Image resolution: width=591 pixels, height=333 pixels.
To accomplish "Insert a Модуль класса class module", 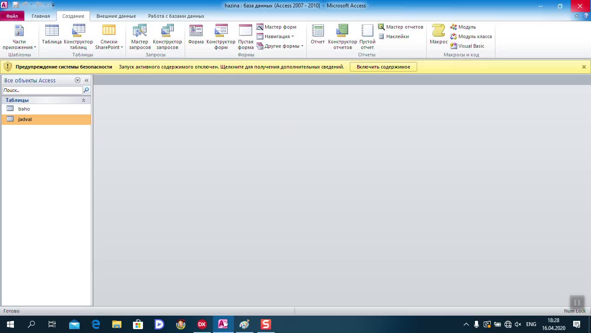I will 471,36.
